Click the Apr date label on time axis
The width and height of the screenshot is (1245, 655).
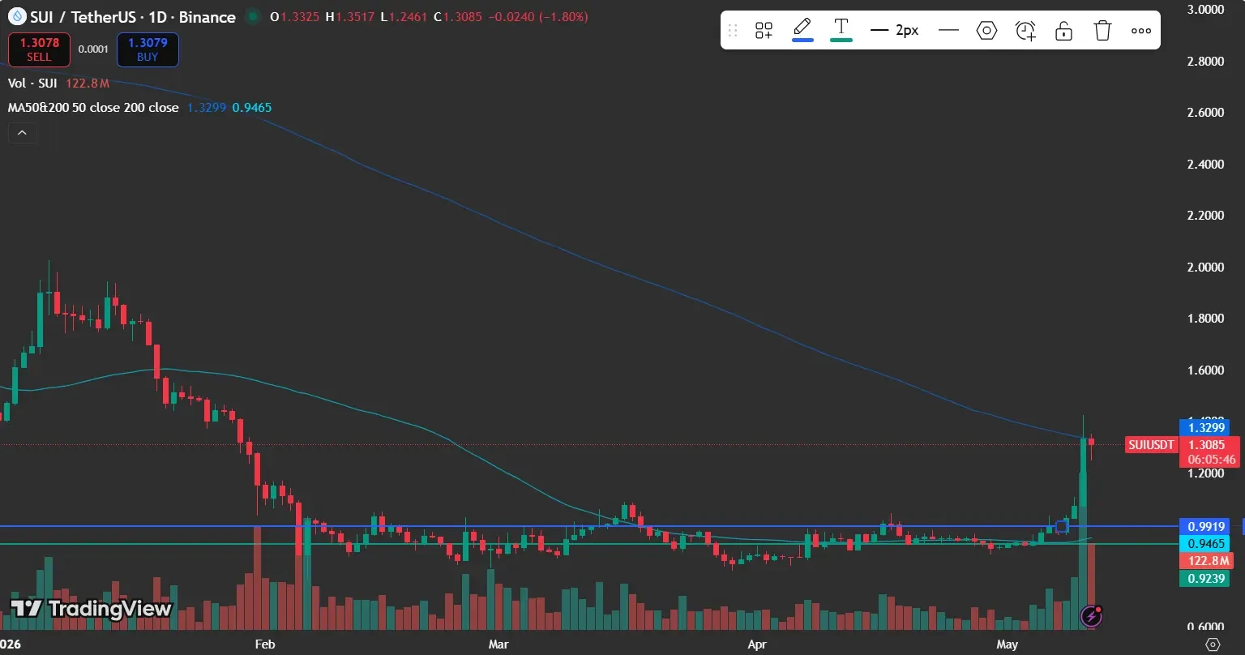(757, 644)
